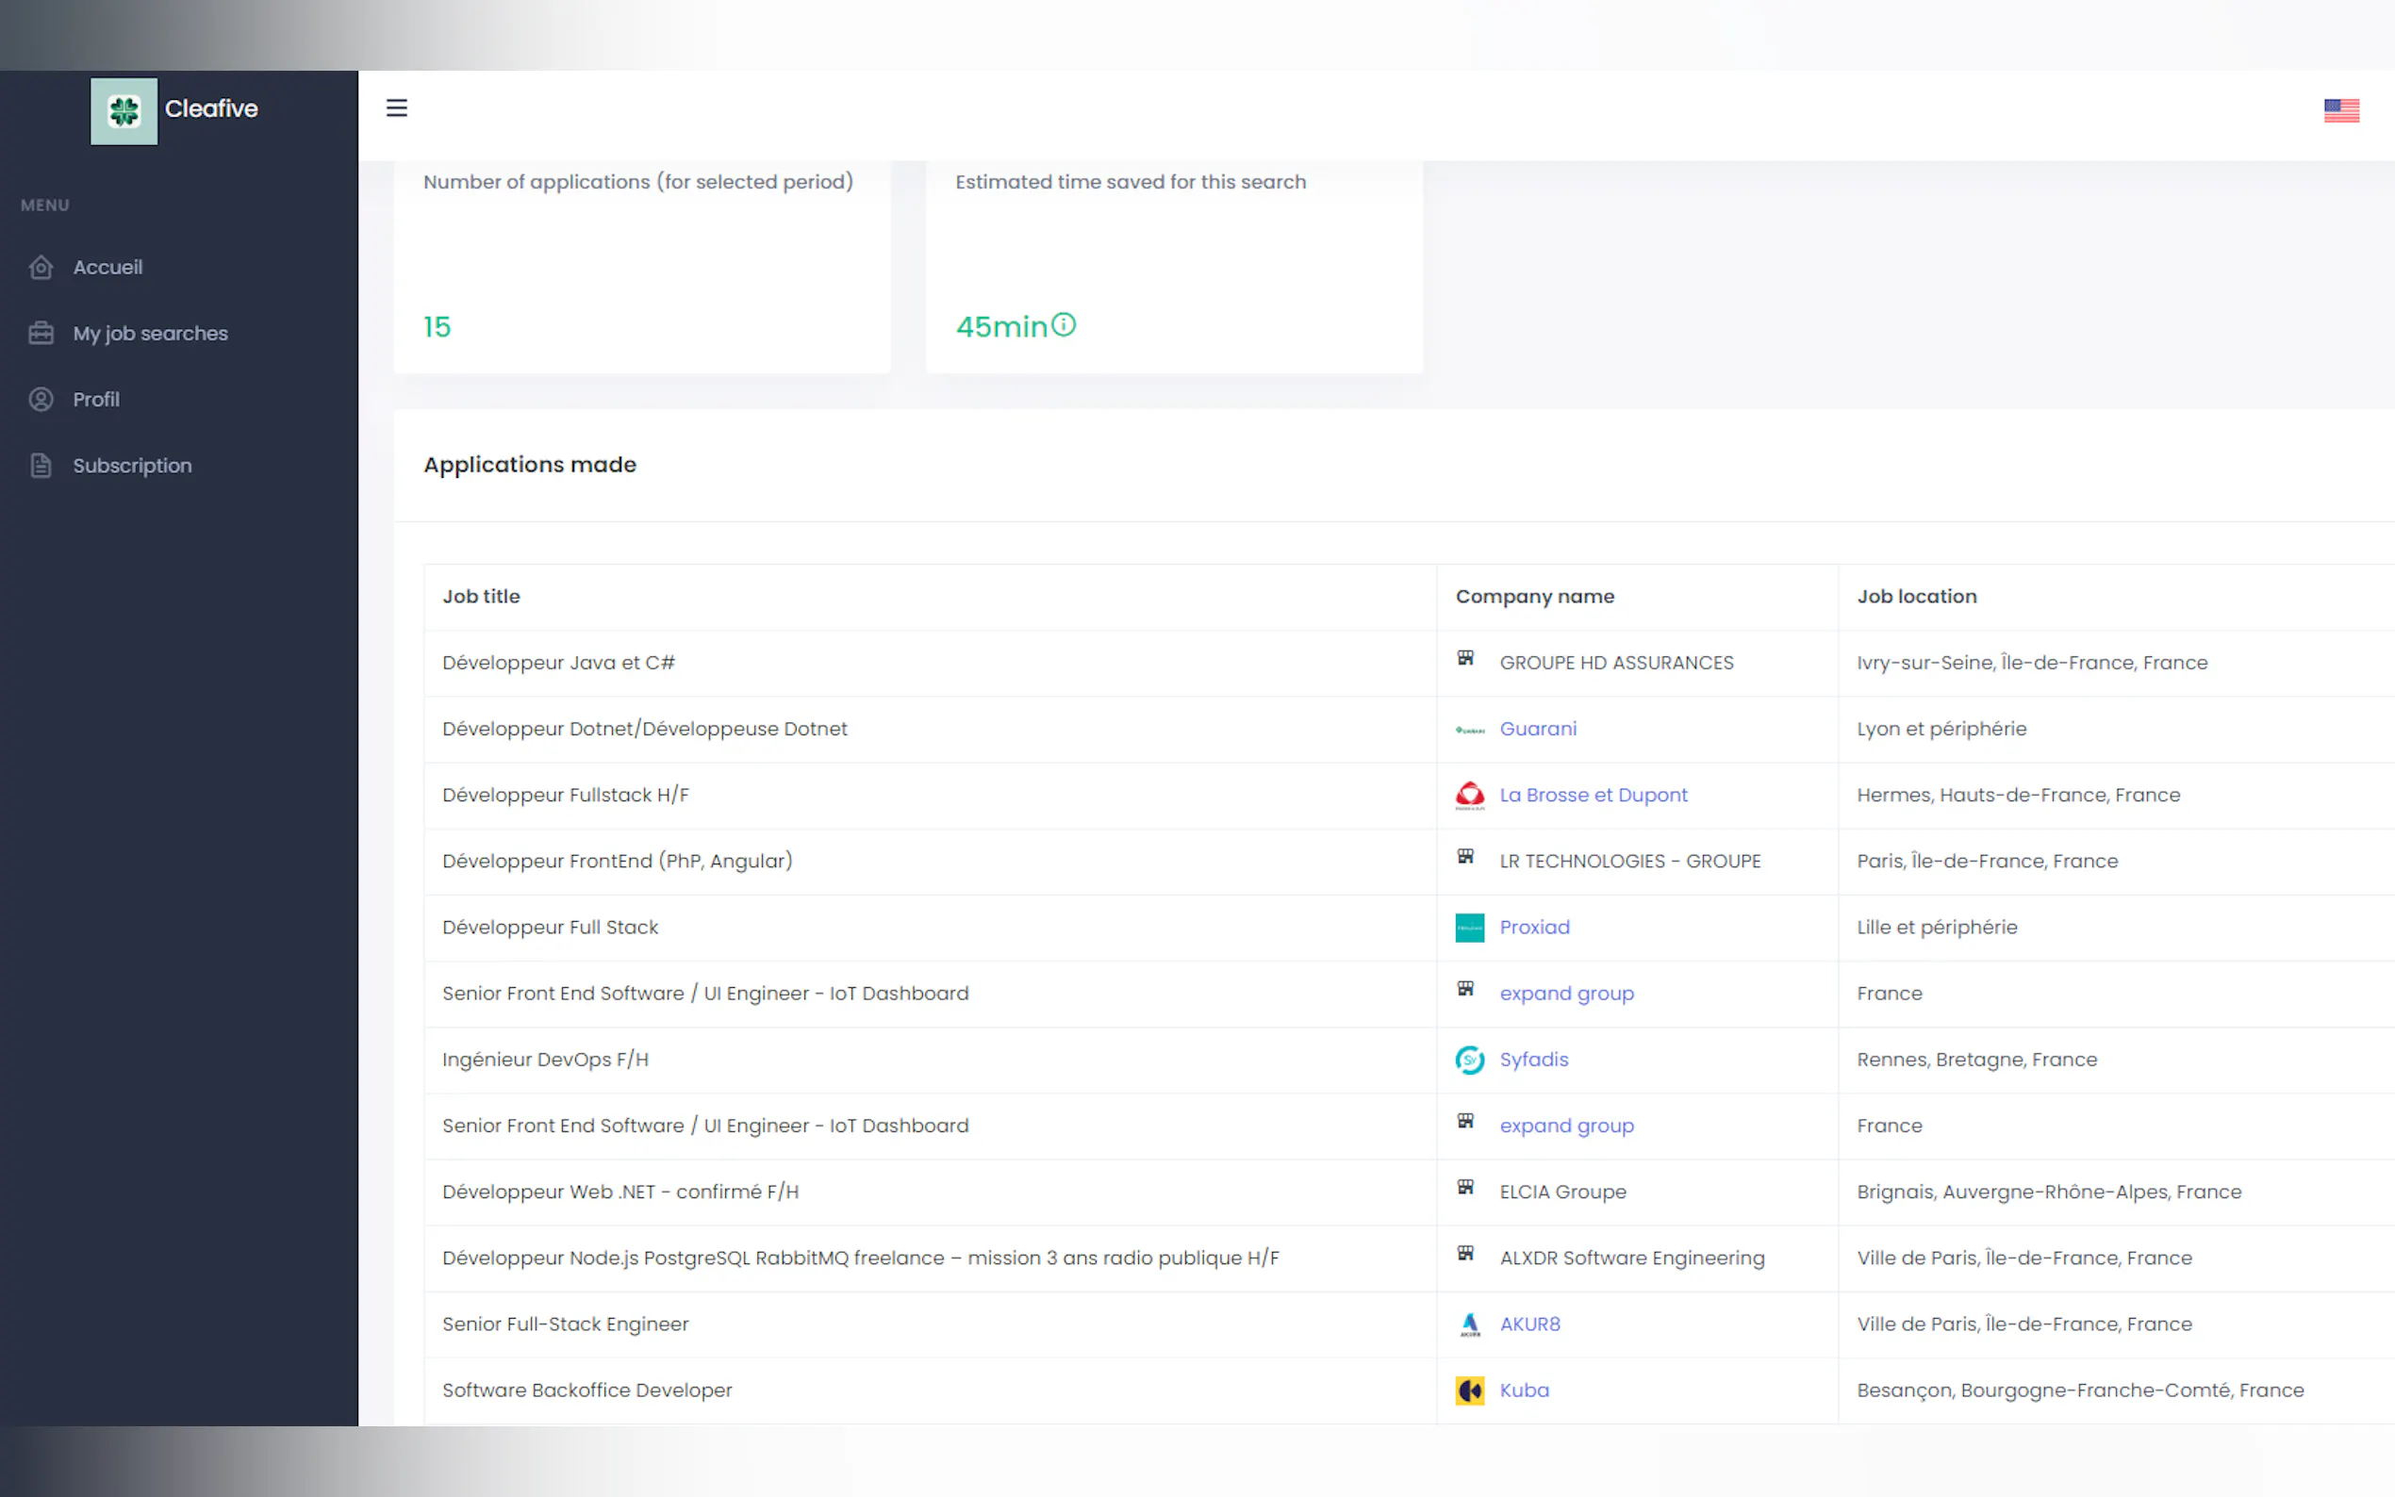Screen dimensions: 2395x1497
Task: Toggle the hamburger sidebar menu
Action: (x=396, y=107)
